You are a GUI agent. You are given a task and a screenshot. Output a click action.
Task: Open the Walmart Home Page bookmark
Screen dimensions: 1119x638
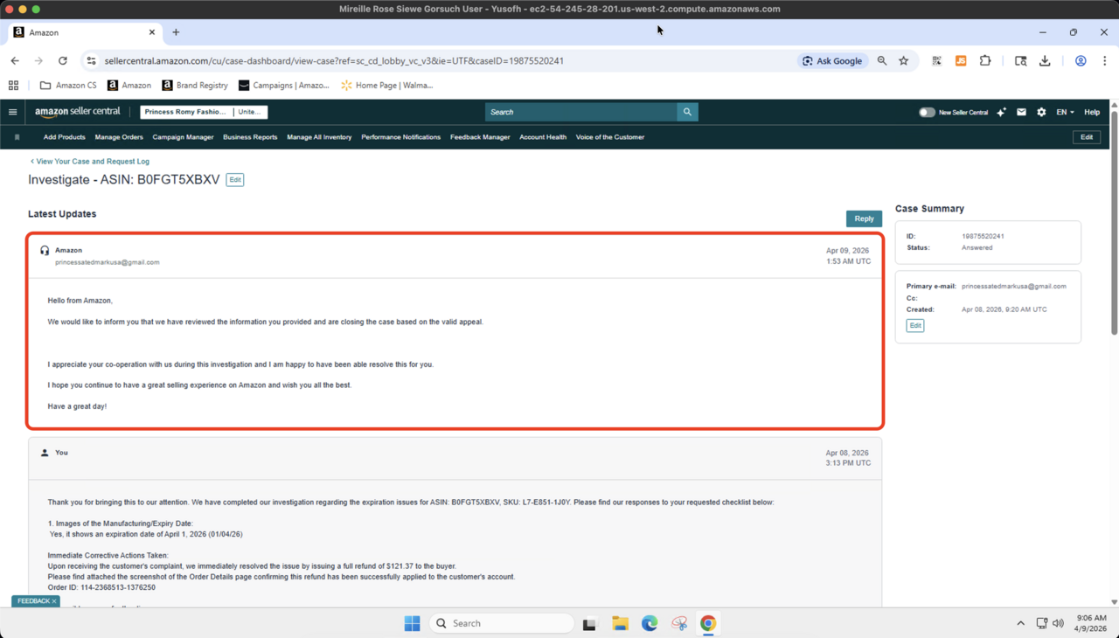pos(387,86)
